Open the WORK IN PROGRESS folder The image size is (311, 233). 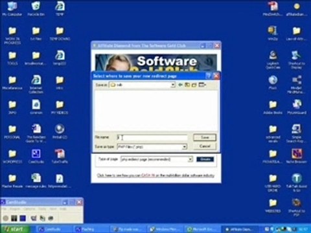tap(12, 36)
